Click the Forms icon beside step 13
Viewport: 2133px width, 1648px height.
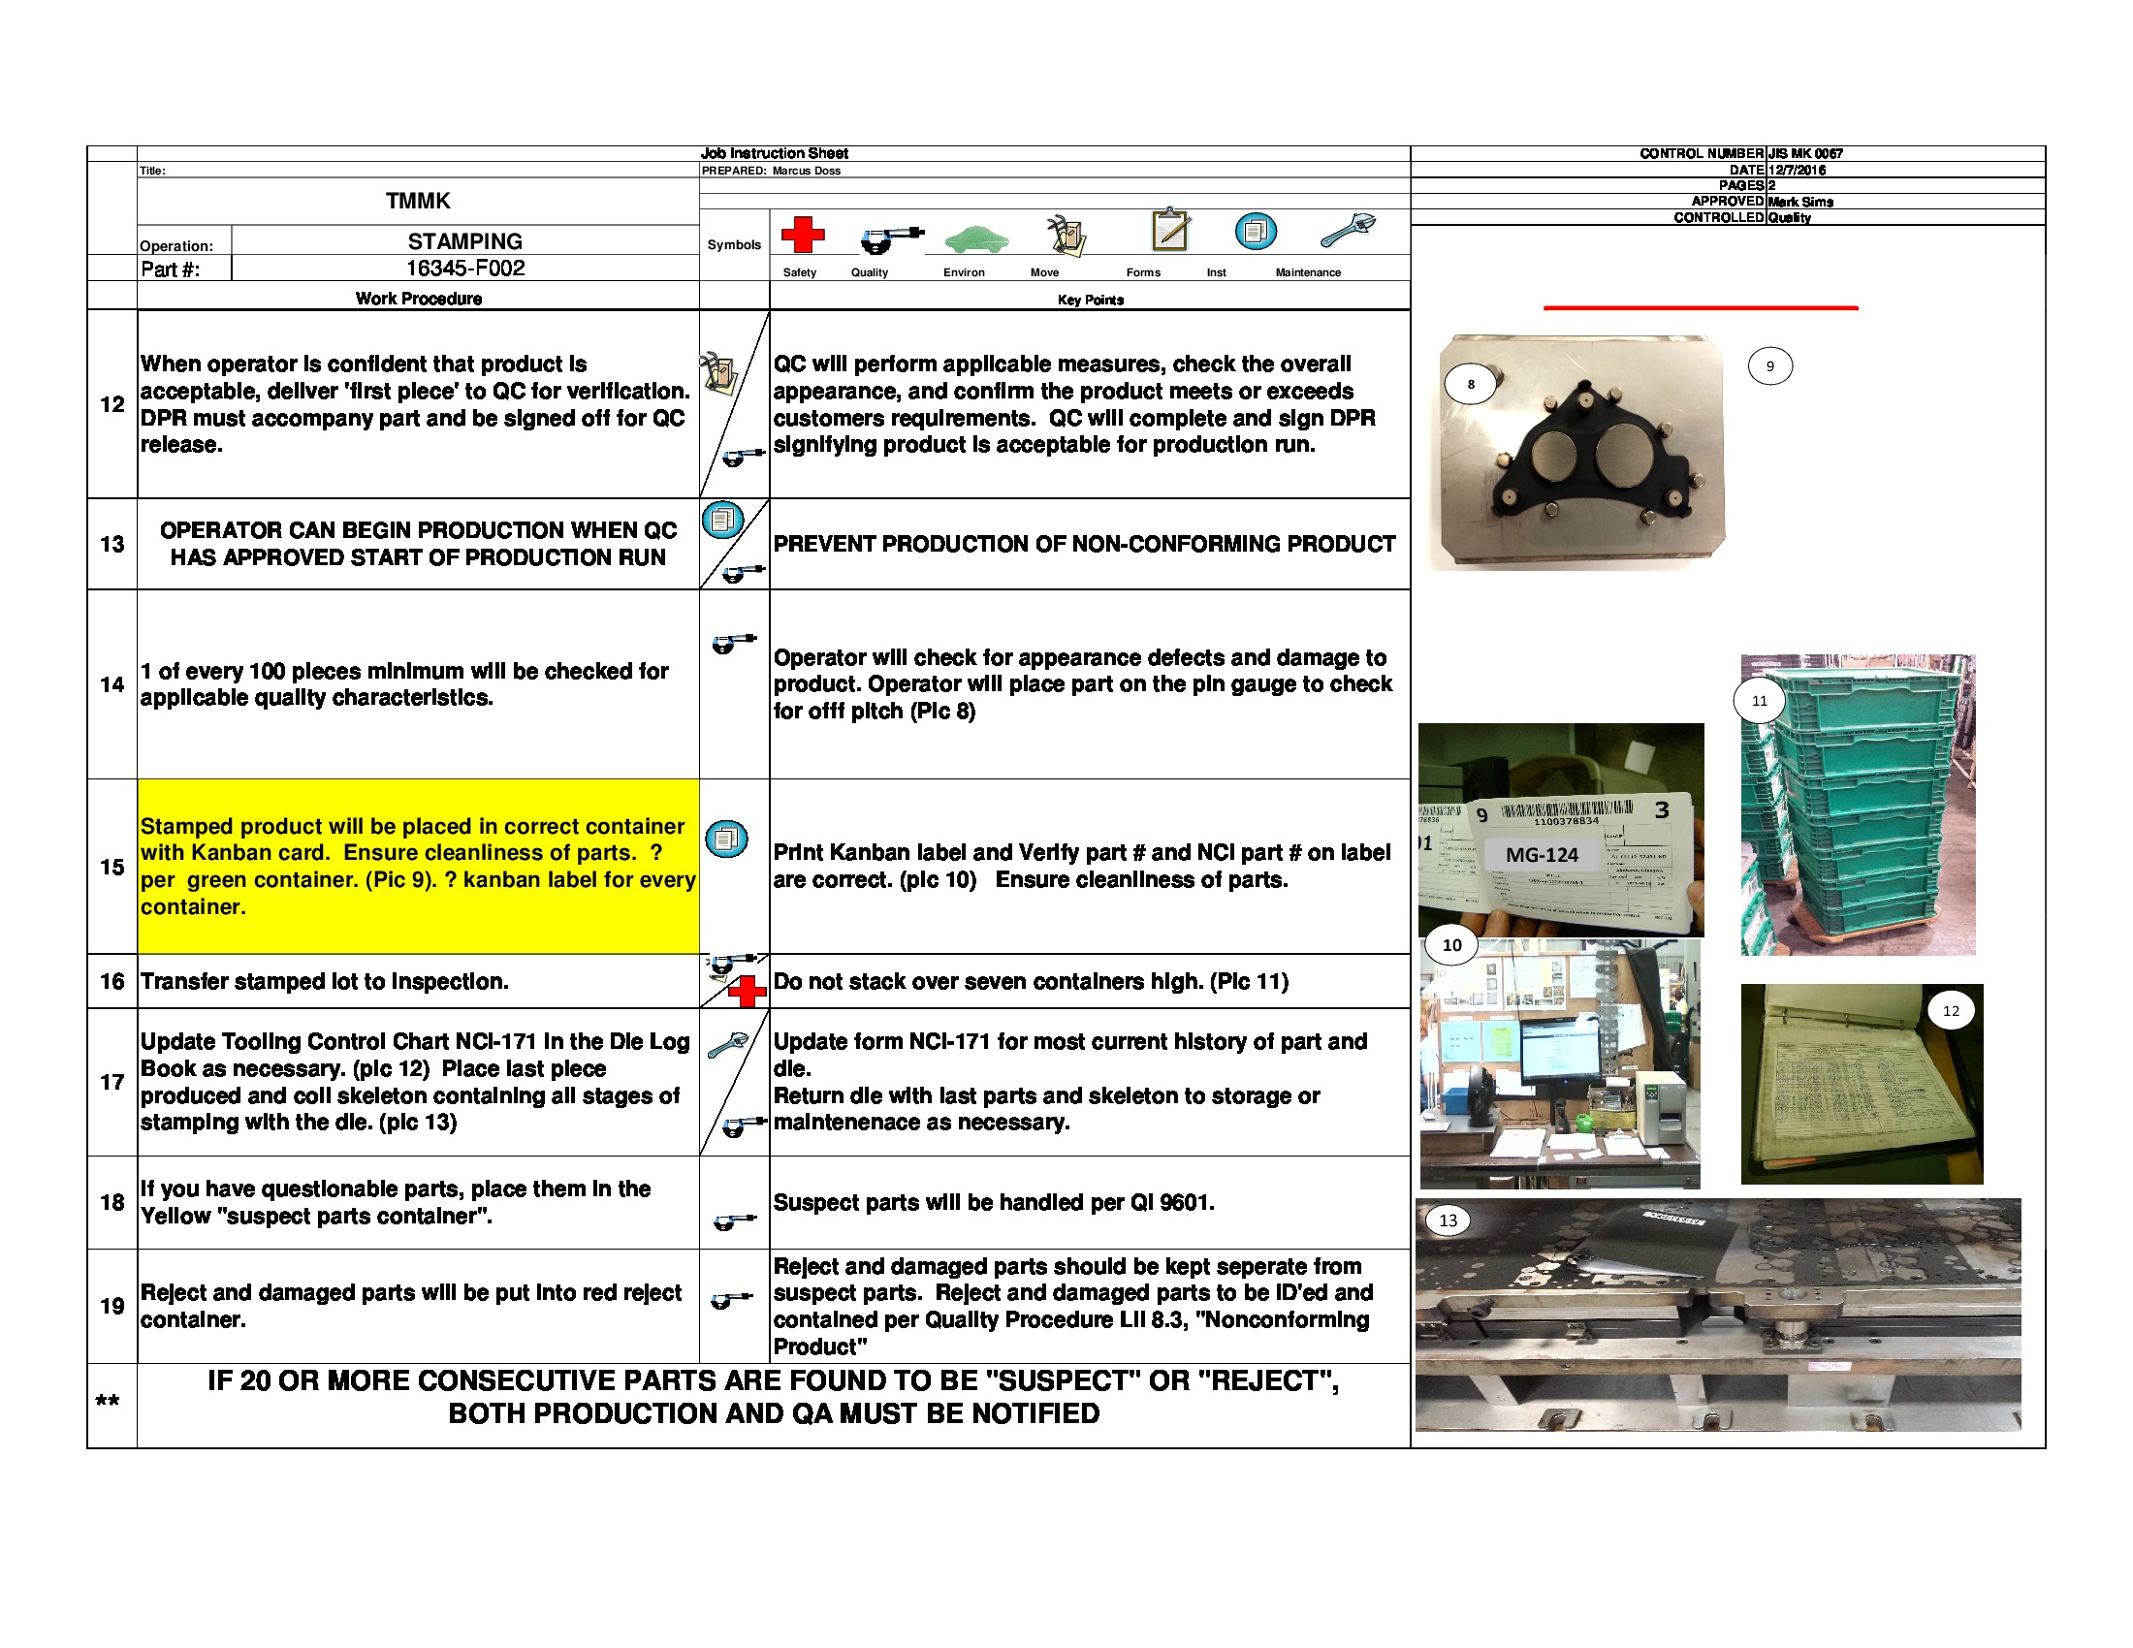pyautogui.click(x=724, y=521)
